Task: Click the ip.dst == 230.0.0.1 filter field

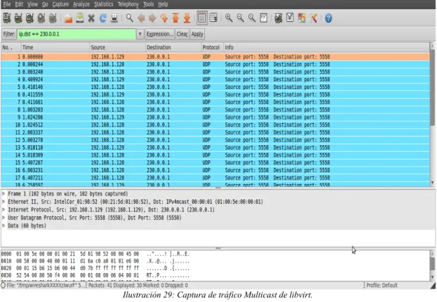Action: click(x=77, y=34)
